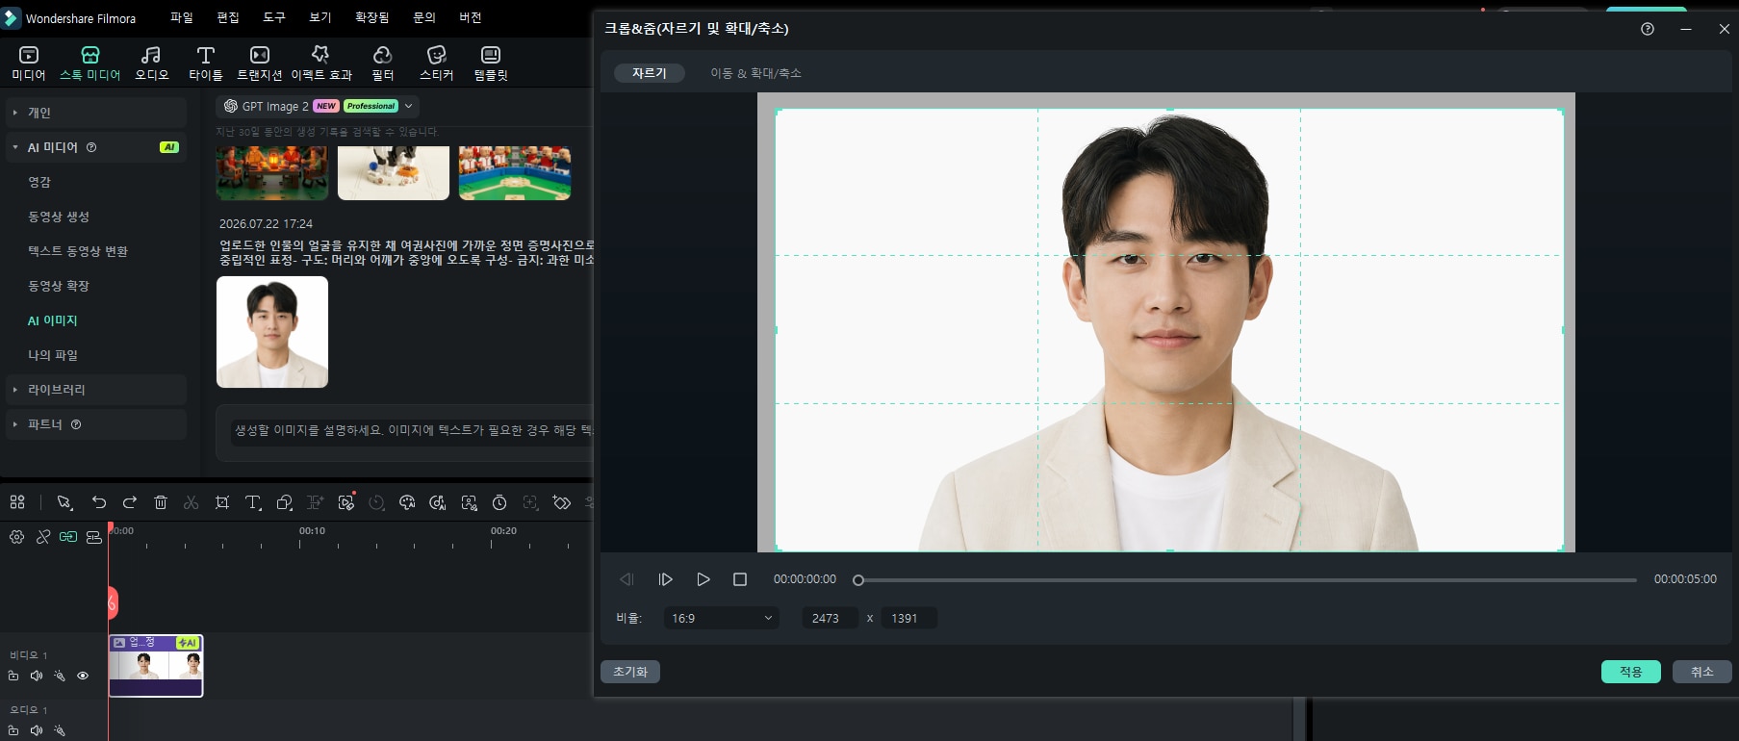Open the 타이틀 titles panel
The height and width of the screenshot is (741, 1739).
(x=205, y=63)
